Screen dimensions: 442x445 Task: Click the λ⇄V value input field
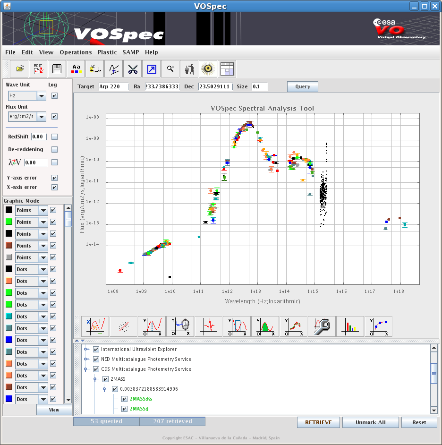35,163
